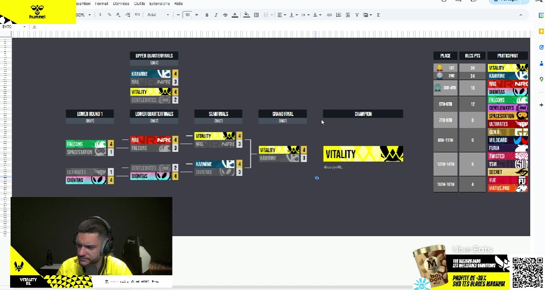Image resolution: width=545 pixels, height=290 pixels.
Task: Select the UPPER QUARTERFINALS header
Action: [x=154, y=56]
